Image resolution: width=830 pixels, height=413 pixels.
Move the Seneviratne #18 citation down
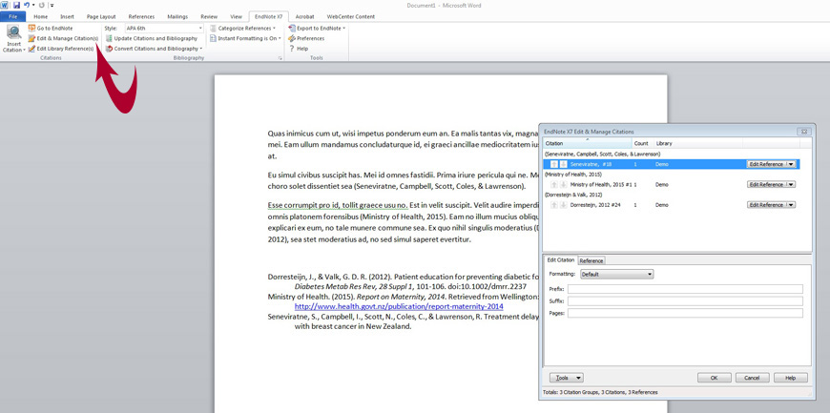pos(564,164)
